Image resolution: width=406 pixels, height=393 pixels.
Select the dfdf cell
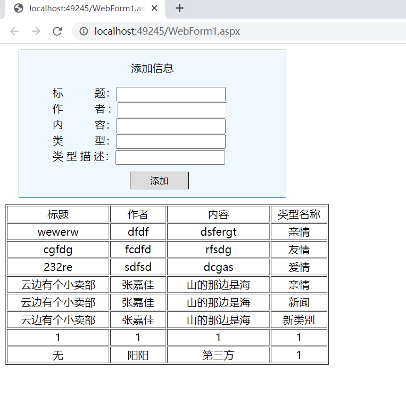(x=138, y=232)
